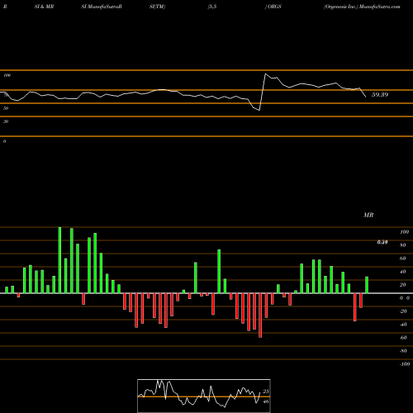Click the -60 label on MR axis
Screen dimensions: 413x413
pyautogui.click(x=403, y=338)
